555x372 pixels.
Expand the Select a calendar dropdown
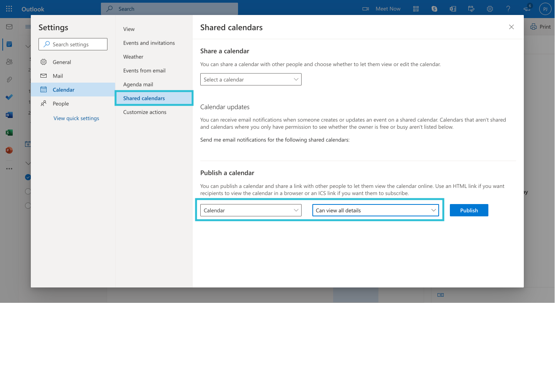(251, 80)
